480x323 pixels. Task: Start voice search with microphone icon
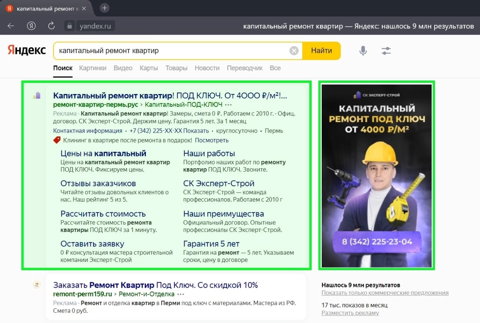point(363,51)
